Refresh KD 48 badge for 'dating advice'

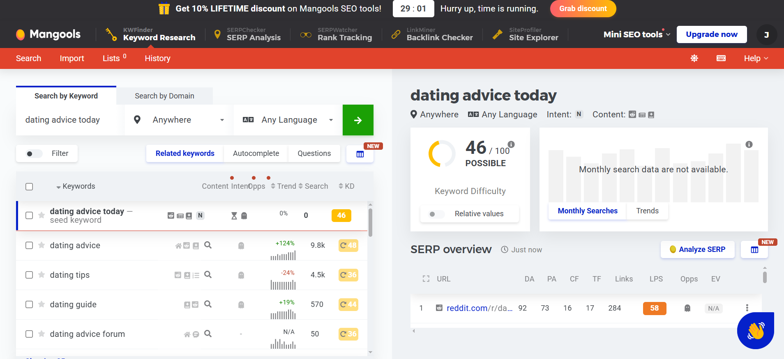(x=348, y=245)
